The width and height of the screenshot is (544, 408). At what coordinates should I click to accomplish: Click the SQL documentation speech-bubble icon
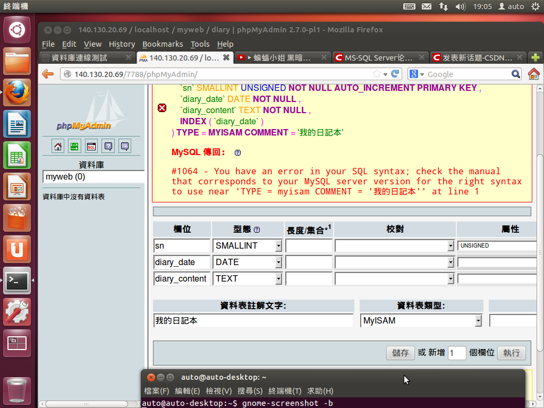pos(124,146)
